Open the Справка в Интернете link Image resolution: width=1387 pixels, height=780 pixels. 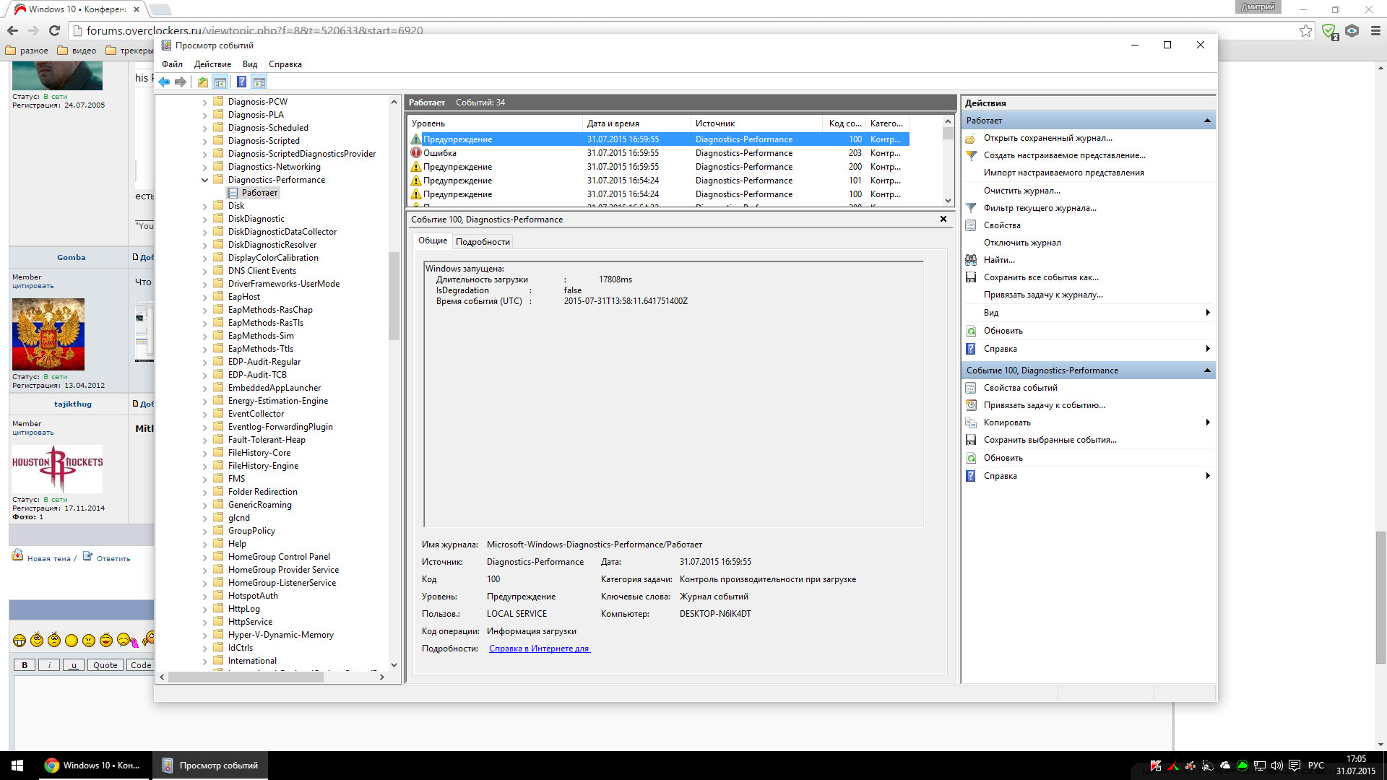[x=539, y=649]
